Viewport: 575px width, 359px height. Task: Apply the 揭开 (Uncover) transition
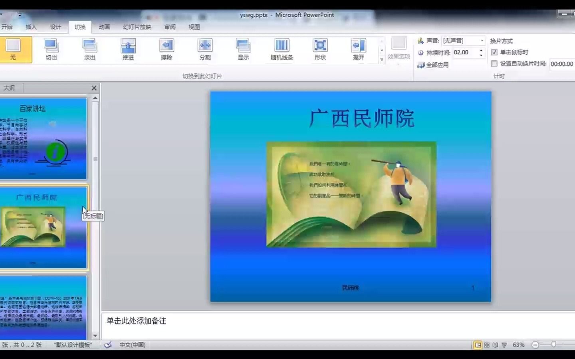(x=358, y=49)
